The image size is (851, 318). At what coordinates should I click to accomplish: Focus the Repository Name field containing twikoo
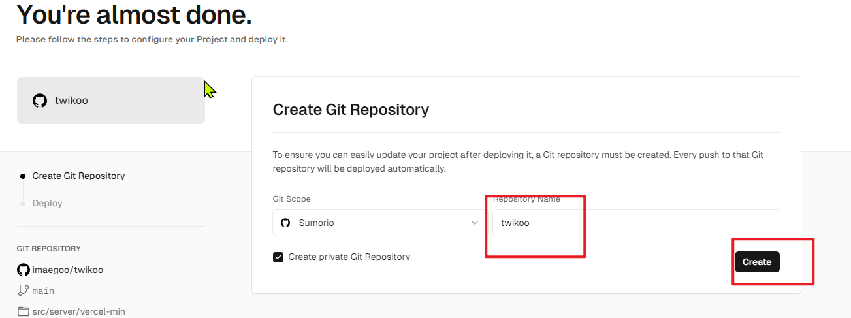(636, 223)
